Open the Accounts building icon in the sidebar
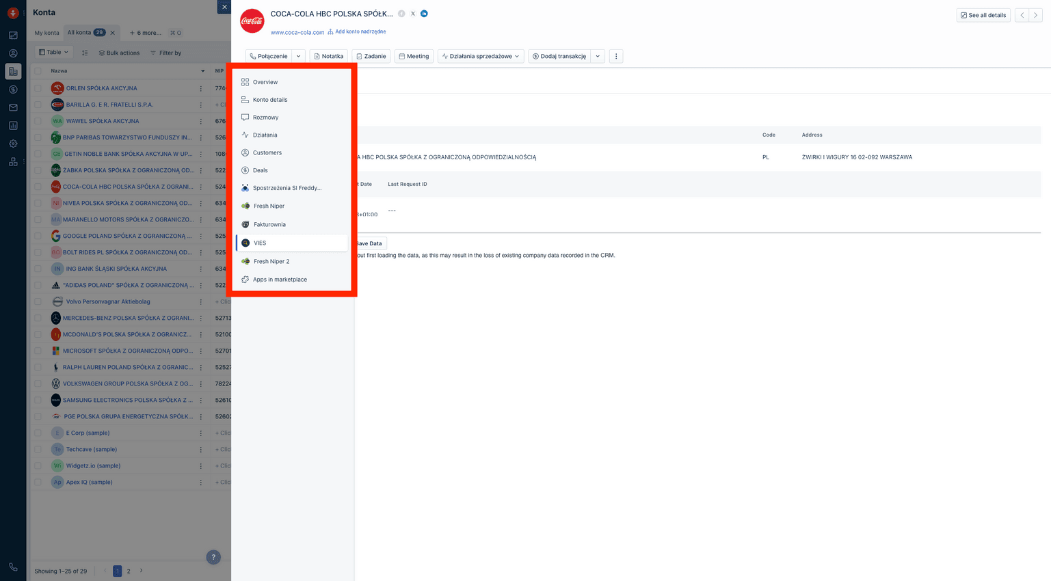1051x581 pixels. coord(13,71)
